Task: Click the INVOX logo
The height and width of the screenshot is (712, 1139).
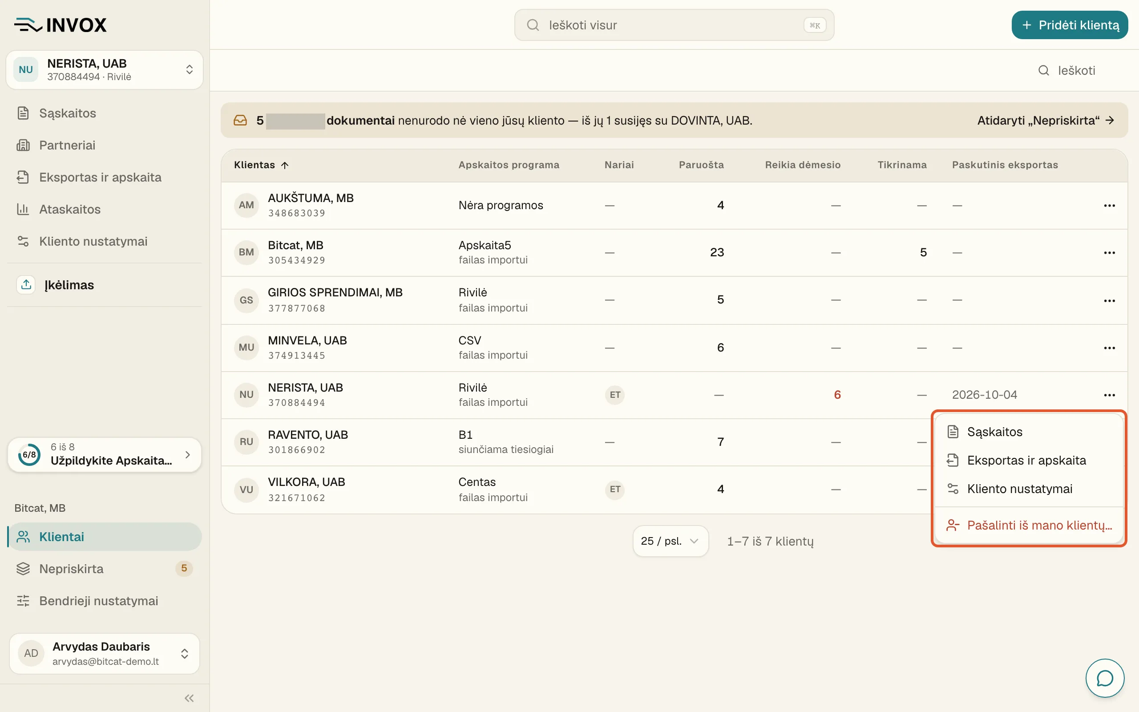Action: (x=60, y=25)
